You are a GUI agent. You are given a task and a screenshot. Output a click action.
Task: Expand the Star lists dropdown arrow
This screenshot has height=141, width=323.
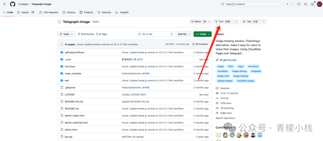point(264,21)
